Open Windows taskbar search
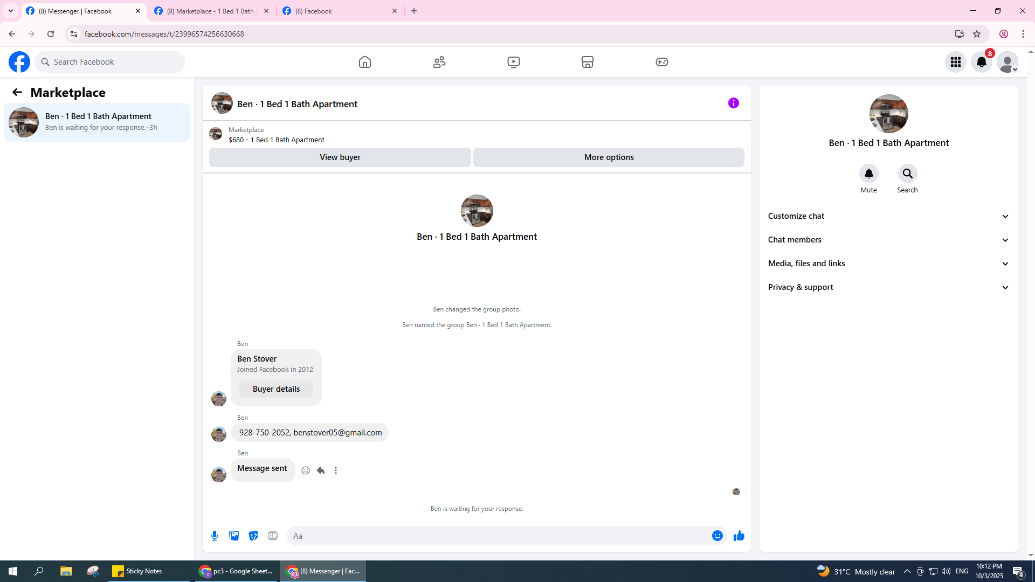 [x=39, y=571]
